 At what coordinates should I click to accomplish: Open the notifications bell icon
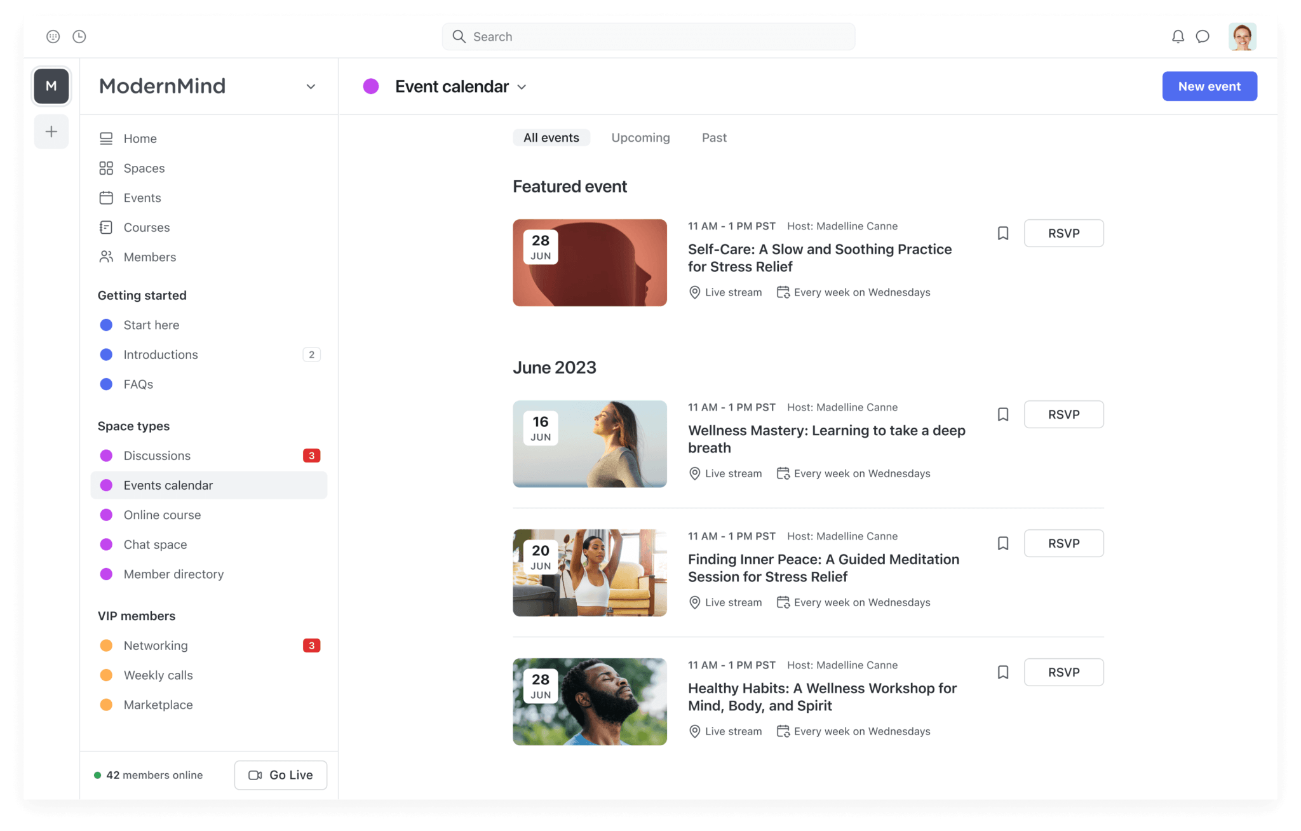pyautogui.click(x=1178, y=37)
